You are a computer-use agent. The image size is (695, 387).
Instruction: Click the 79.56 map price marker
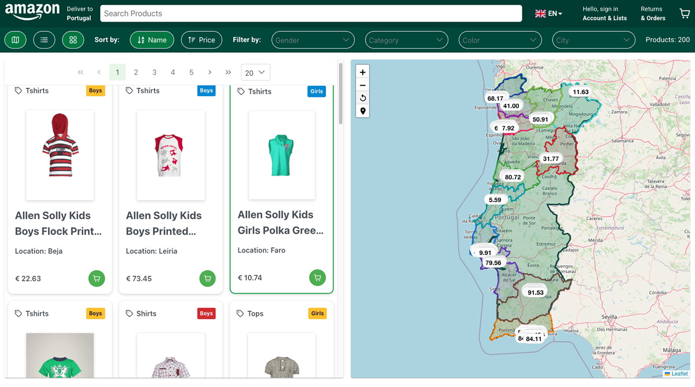tap(493, 263)
